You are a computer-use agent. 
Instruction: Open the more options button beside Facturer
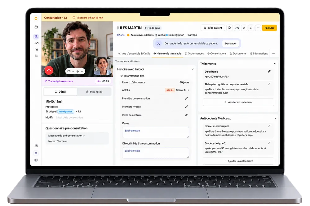pos(258,28)
